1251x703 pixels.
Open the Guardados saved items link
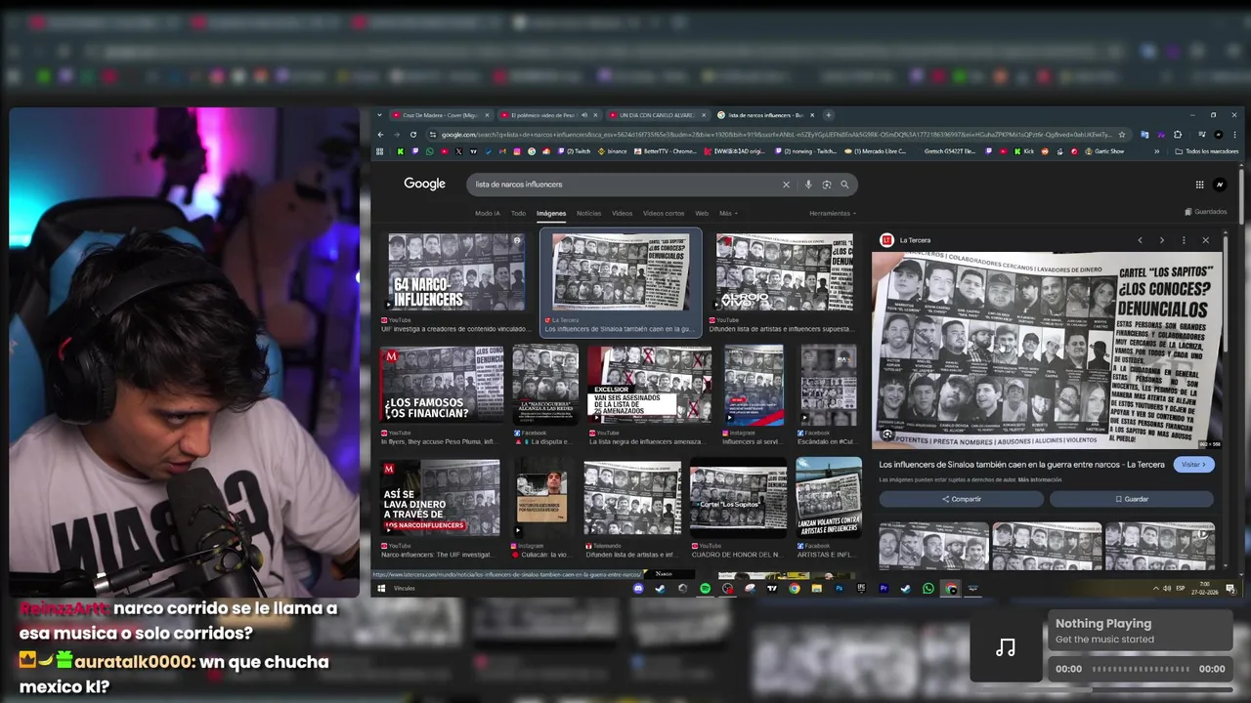pyautogui.click(x=1205, y=212)
